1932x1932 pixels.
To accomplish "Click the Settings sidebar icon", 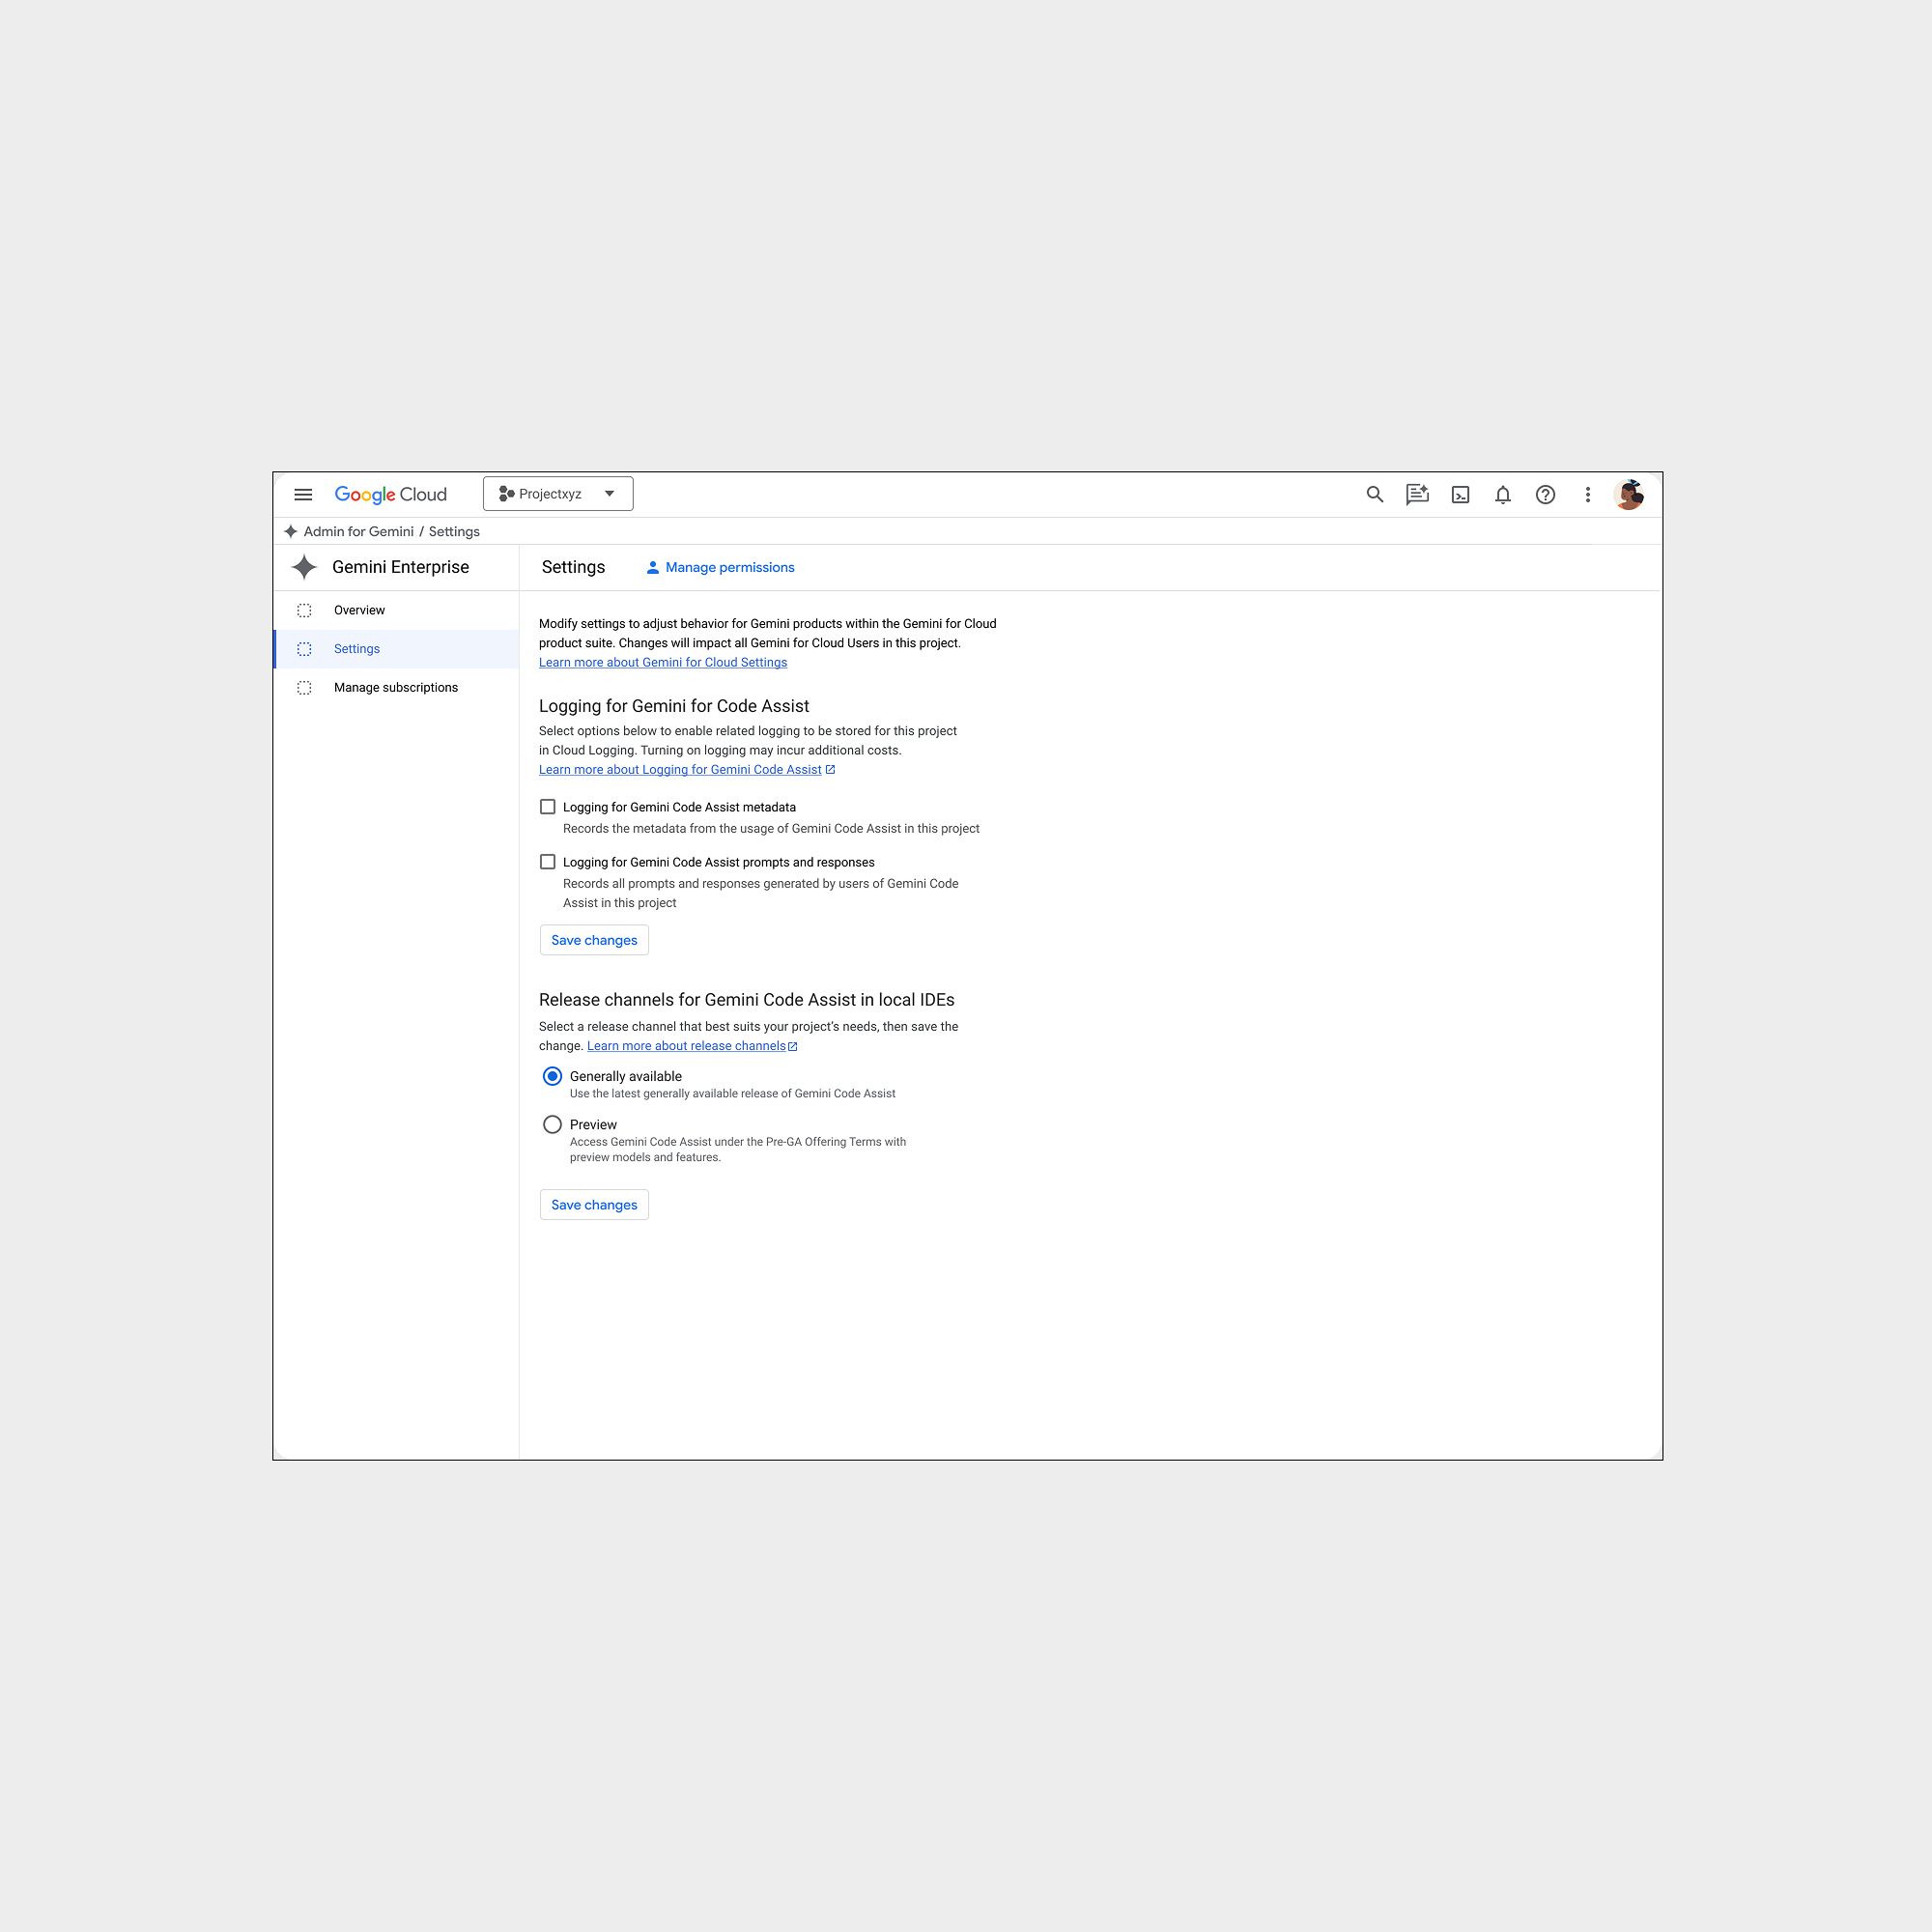I will (x=304, y=649).
